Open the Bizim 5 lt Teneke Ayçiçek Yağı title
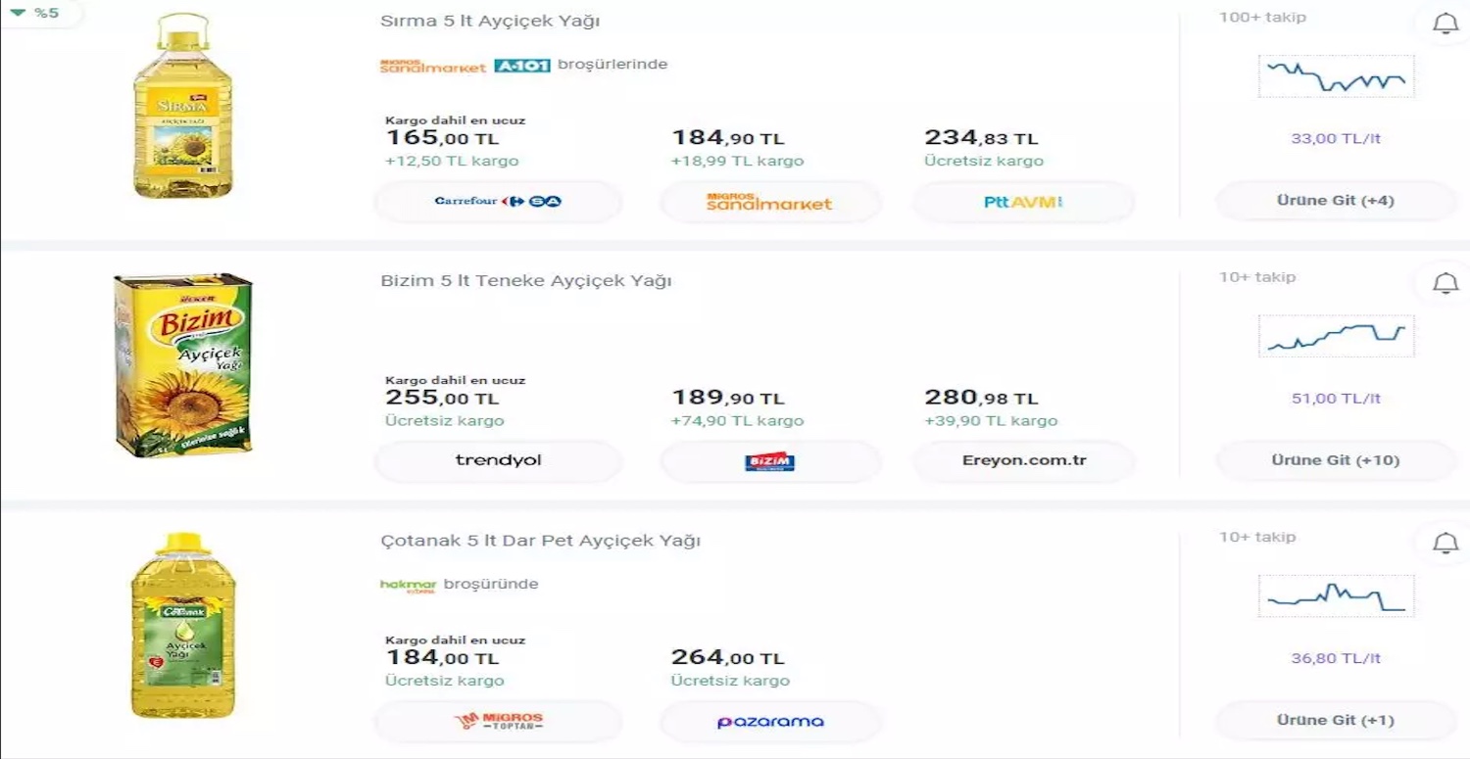Screen dimensions: 1470x759 click(525, 281)
